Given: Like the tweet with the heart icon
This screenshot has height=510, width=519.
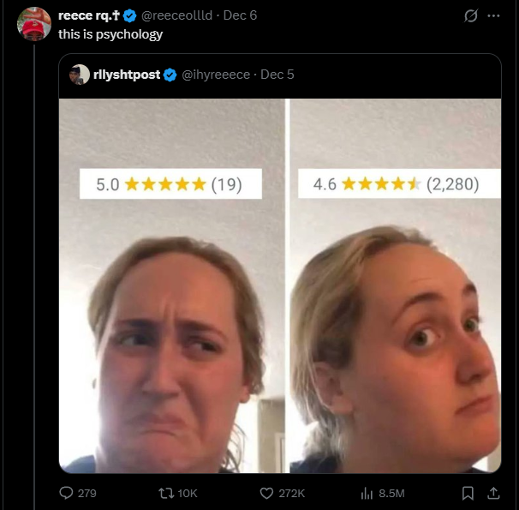Looking at the screenshot, I should (x=267, y=493).
